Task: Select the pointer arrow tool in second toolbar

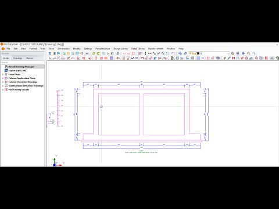Action: click(50, 58)
